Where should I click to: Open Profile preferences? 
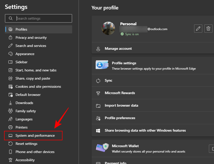(x=153, y=118)
